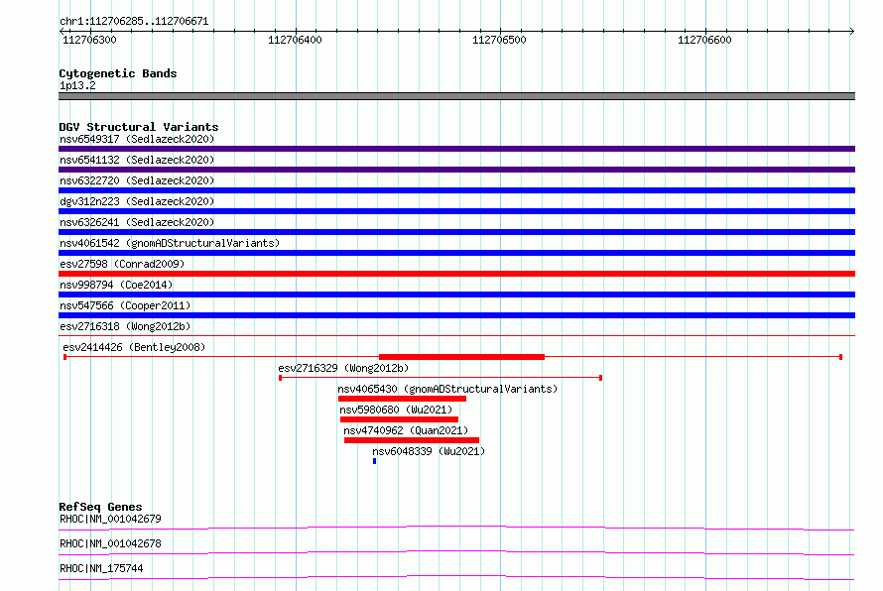Image resolution: width=883 pixels, height=591 pixels.
Task: Click the nsv4740962 (Quan2021) label
Action: 406,430
